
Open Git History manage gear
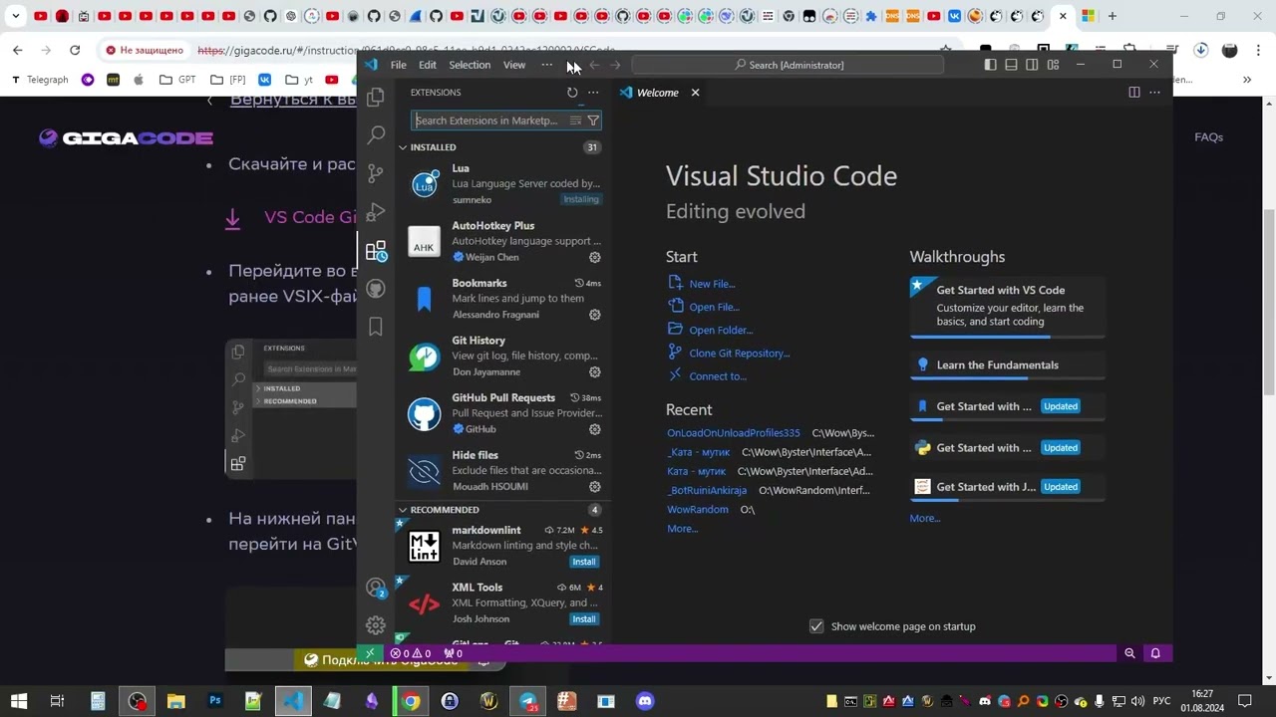594,372
